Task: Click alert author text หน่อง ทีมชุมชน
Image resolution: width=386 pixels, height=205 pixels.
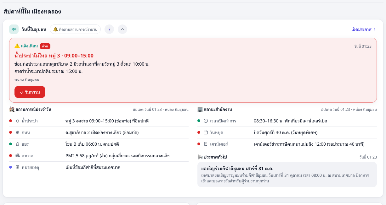Action: tap(27, 79)
